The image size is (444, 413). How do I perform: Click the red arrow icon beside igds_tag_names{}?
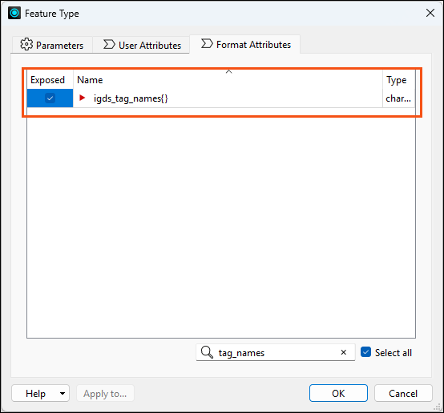click(82, 98)
